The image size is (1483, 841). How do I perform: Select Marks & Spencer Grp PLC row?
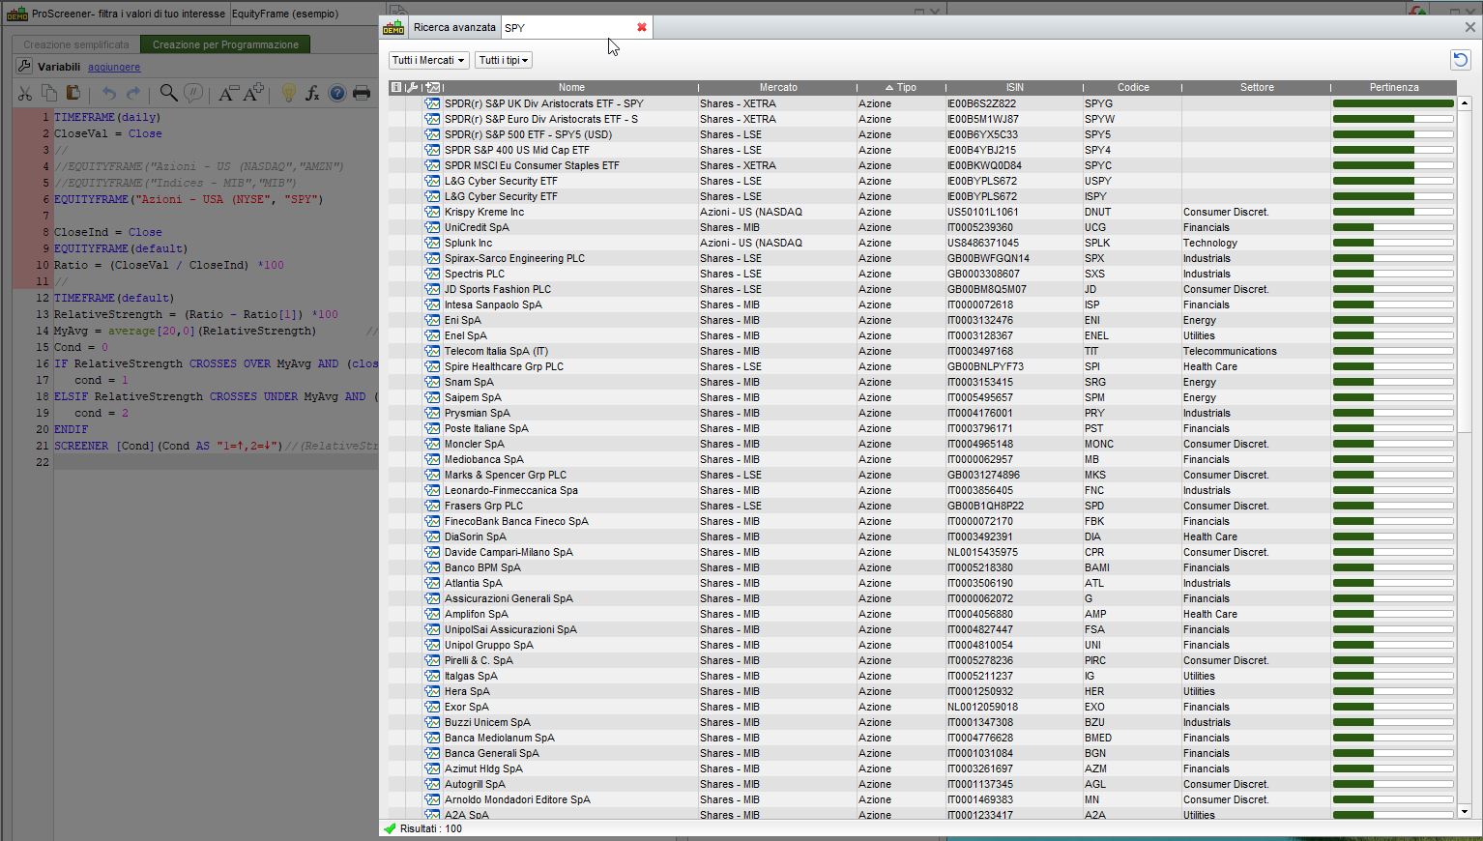(922, 475)
